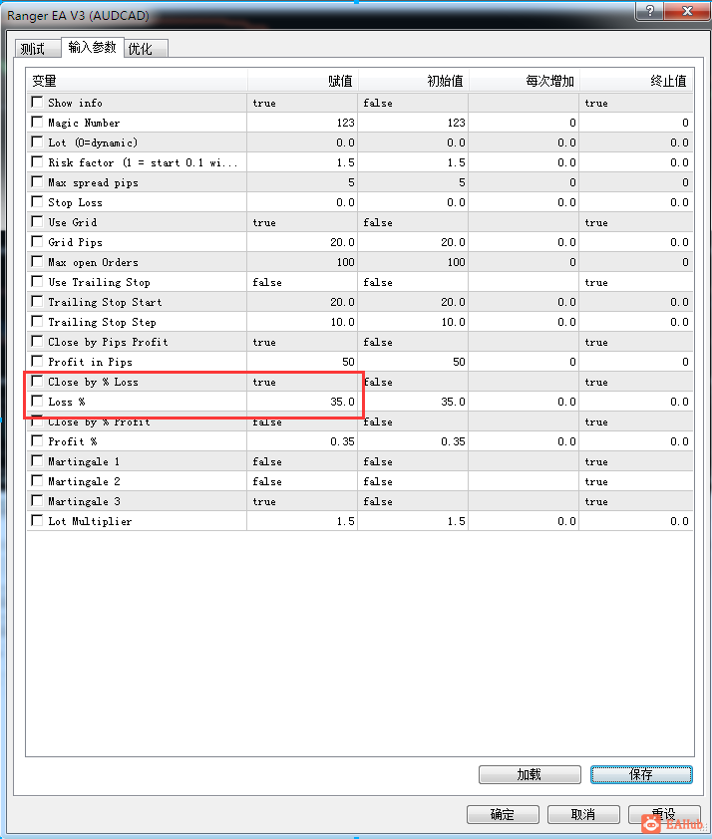Open the 优化 tab

point(146,49)
